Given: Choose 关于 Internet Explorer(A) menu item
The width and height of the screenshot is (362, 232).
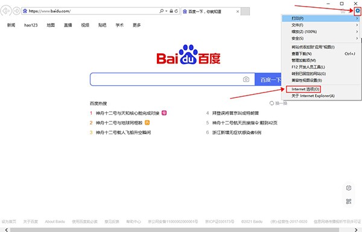Looking at the screenshot, I should pos(321,96).
